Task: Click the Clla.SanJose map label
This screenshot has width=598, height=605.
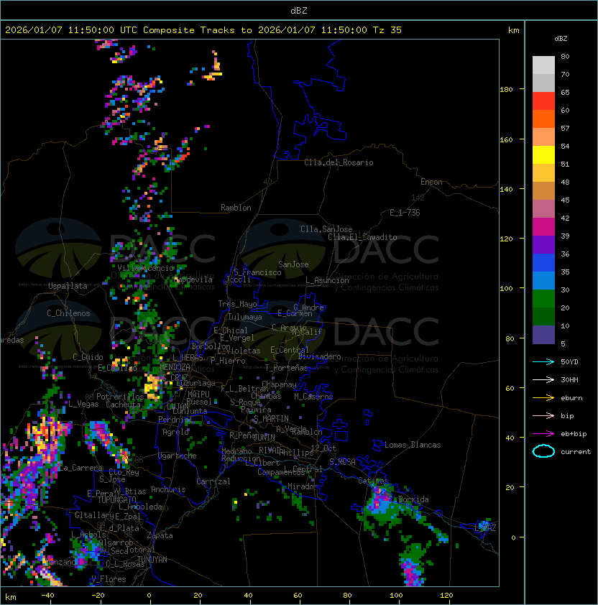Action: (x=326, y=229)
